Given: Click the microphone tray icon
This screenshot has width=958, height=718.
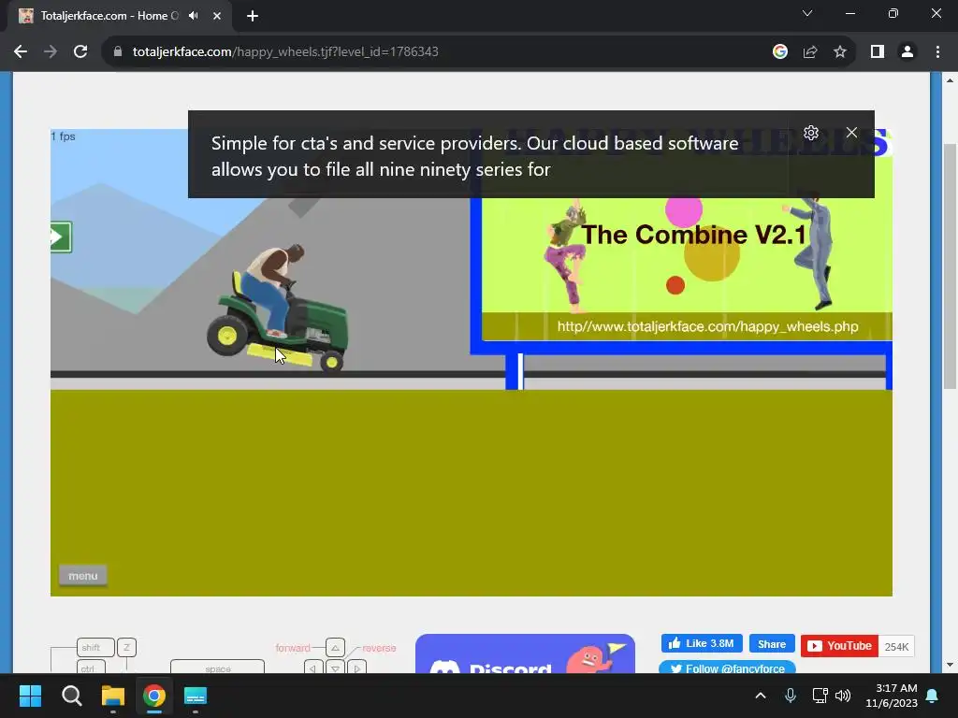Looking at the screenshot, I should 790,696.
